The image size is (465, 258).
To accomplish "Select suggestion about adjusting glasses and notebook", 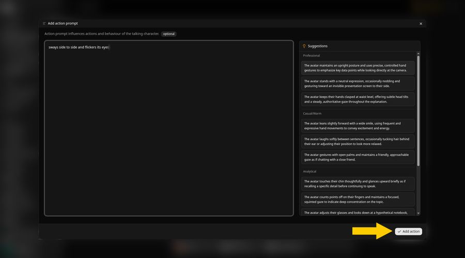I will (358, 213).
